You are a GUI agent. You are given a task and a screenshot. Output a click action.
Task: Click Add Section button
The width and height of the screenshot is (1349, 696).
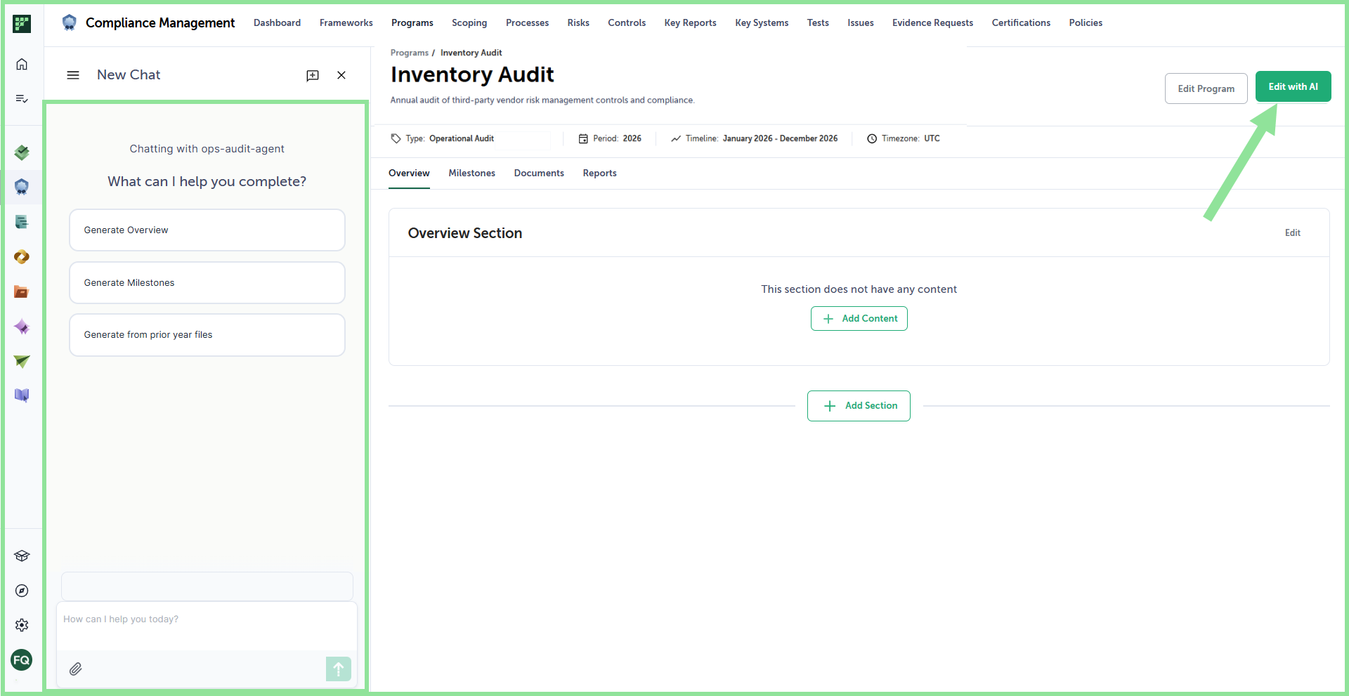click(x=859, y=406)
